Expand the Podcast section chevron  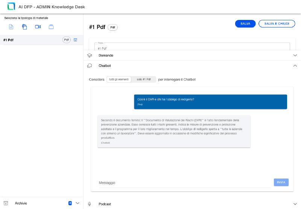point(295,204)
